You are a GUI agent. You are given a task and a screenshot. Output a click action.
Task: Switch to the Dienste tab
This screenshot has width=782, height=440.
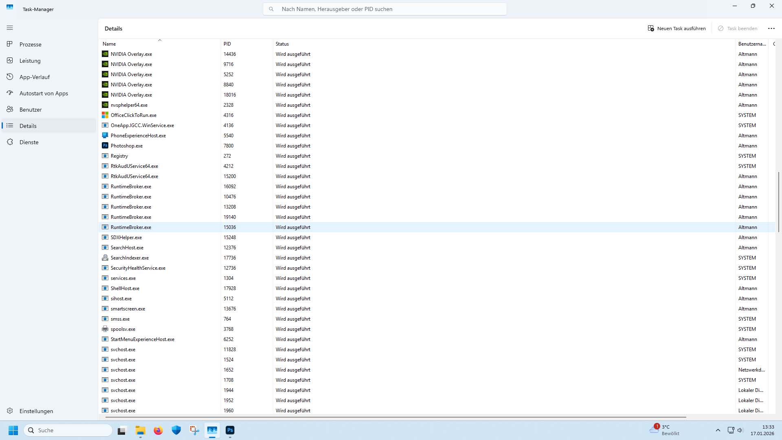click(29, 142)
